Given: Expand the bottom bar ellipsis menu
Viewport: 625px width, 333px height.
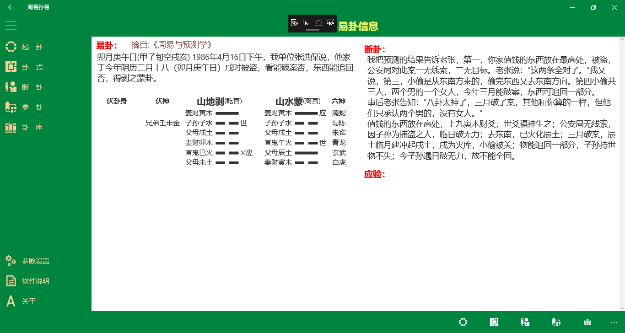Looking at the screenshot, I should [x=614, y=322].
